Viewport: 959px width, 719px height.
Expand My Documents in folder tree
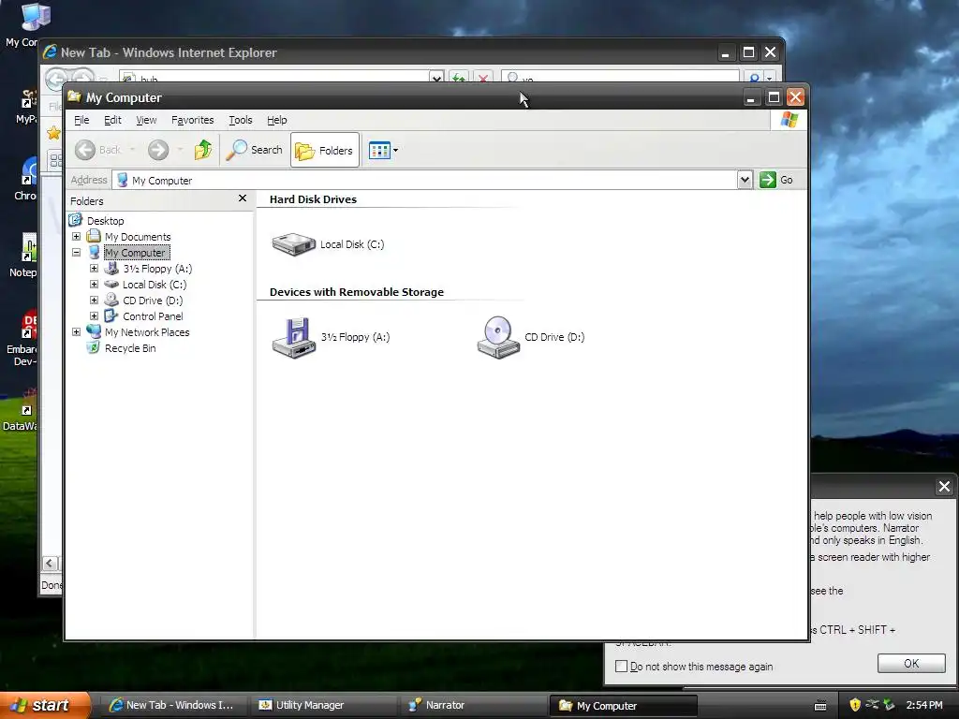tap(76, 237)
